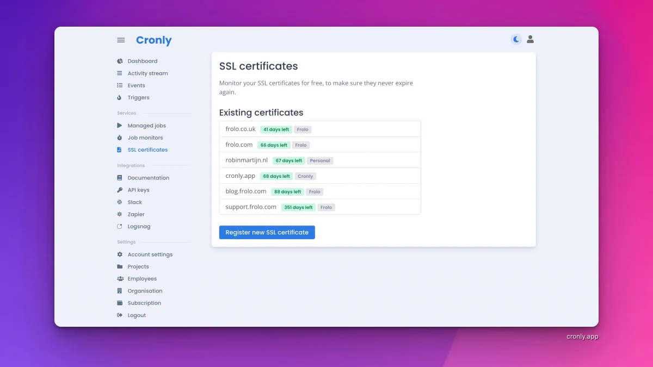The height and width of the screenshot is (367, 653).
Task: Click the Logout label in the sidebar
Action: pyautogui.click(x=137, y=315)
